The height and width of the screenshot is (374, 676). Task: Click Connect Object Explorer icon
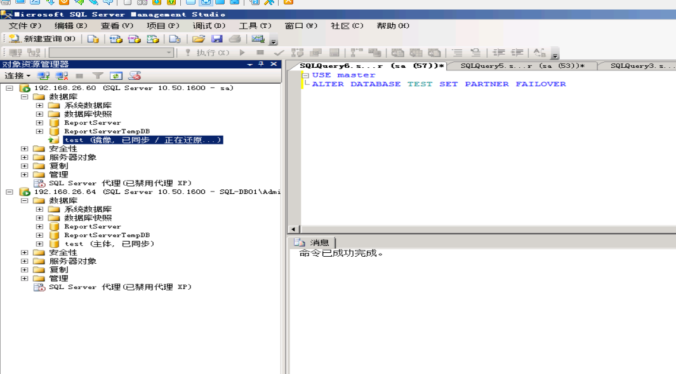[x=43, y=75]
